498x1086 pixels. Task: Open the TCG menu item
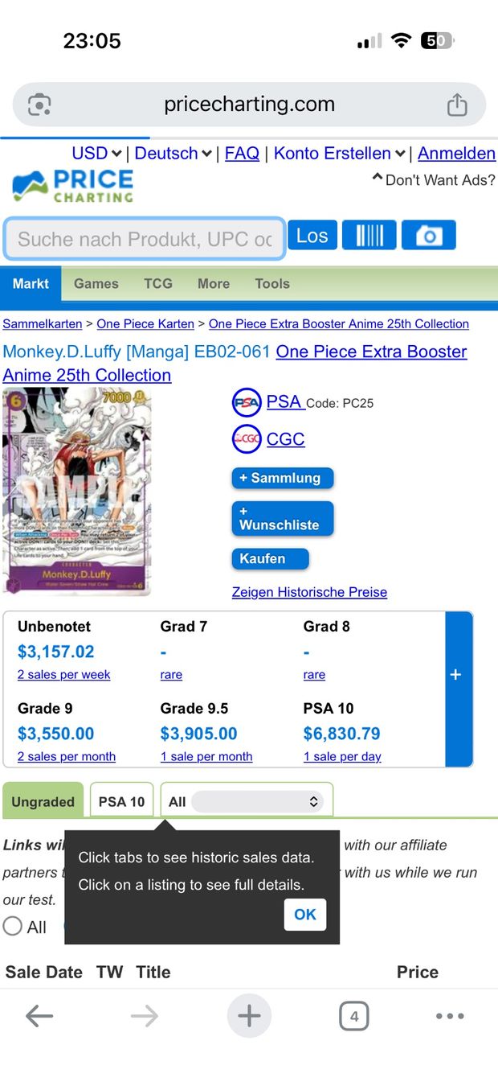click(x=158, y=283)
